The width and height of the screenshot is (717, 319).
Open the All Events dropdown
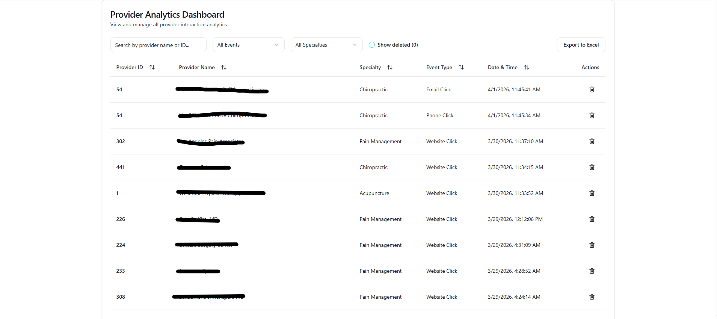248,45
